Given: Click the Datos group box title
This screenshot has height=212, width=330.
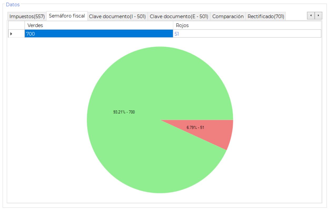Looking at the screenshot, I should (x=13, y=5).
